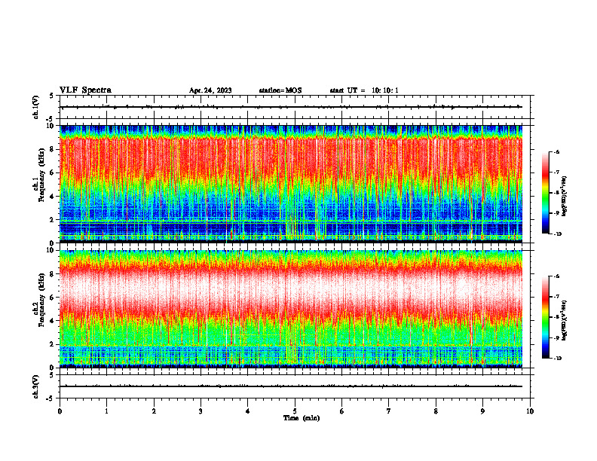Click the ch.1 frequency axis "6" tick label
597x461 pixels.
point(52,173)
